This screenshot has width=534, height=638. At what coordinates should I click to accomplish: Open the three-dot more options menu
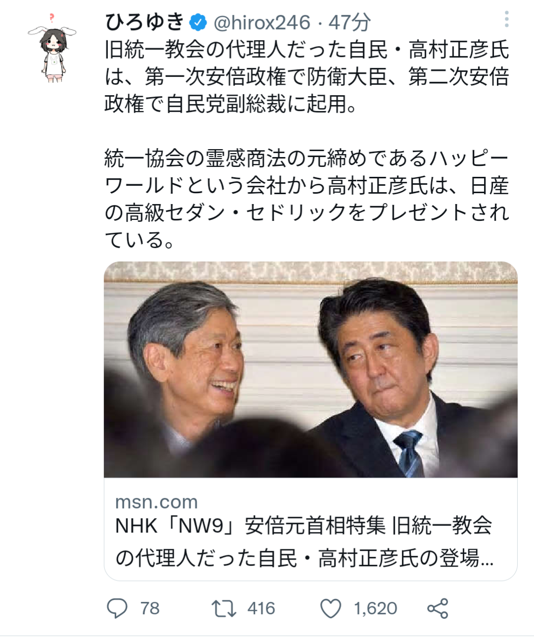tap(506, 19)
